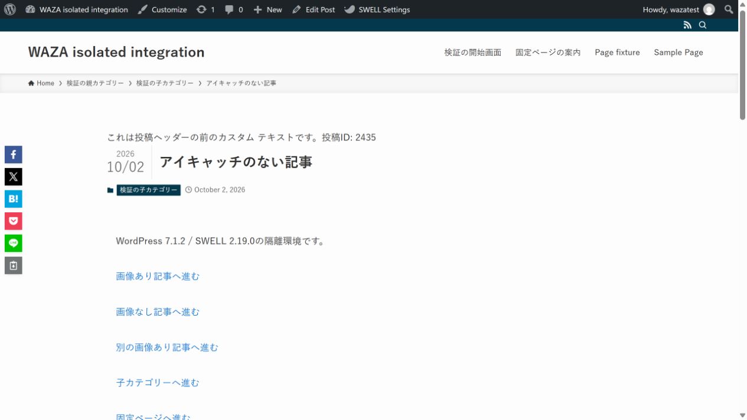747x420 pixels.
Task: Open Howdy, wazatest account menu
Action: coord(679,9)
